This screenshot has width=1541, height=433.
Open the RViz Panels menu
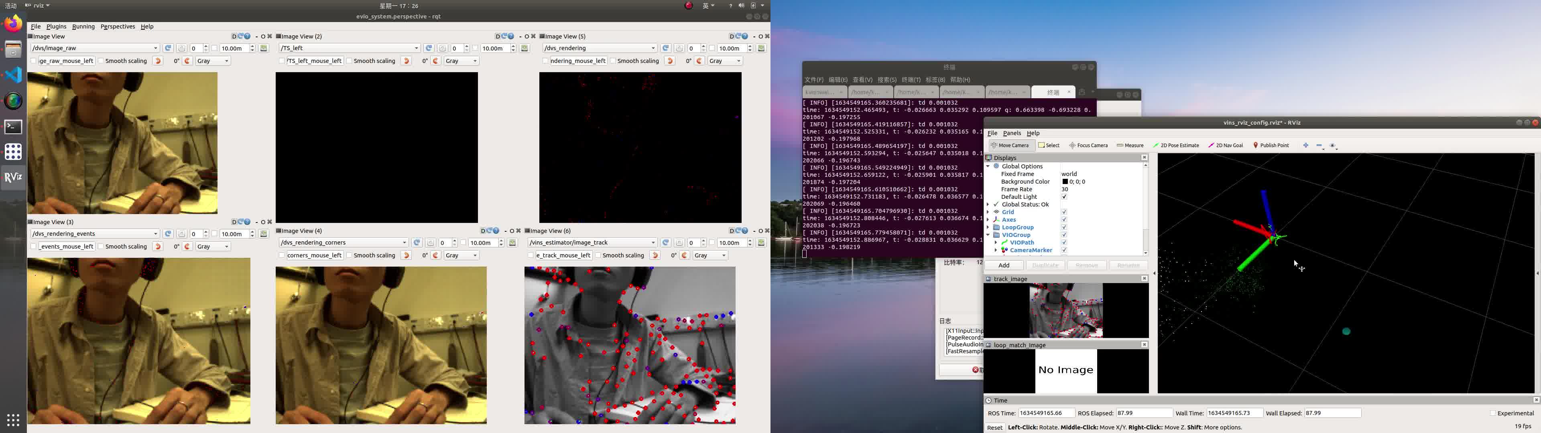click(1012, 133)
